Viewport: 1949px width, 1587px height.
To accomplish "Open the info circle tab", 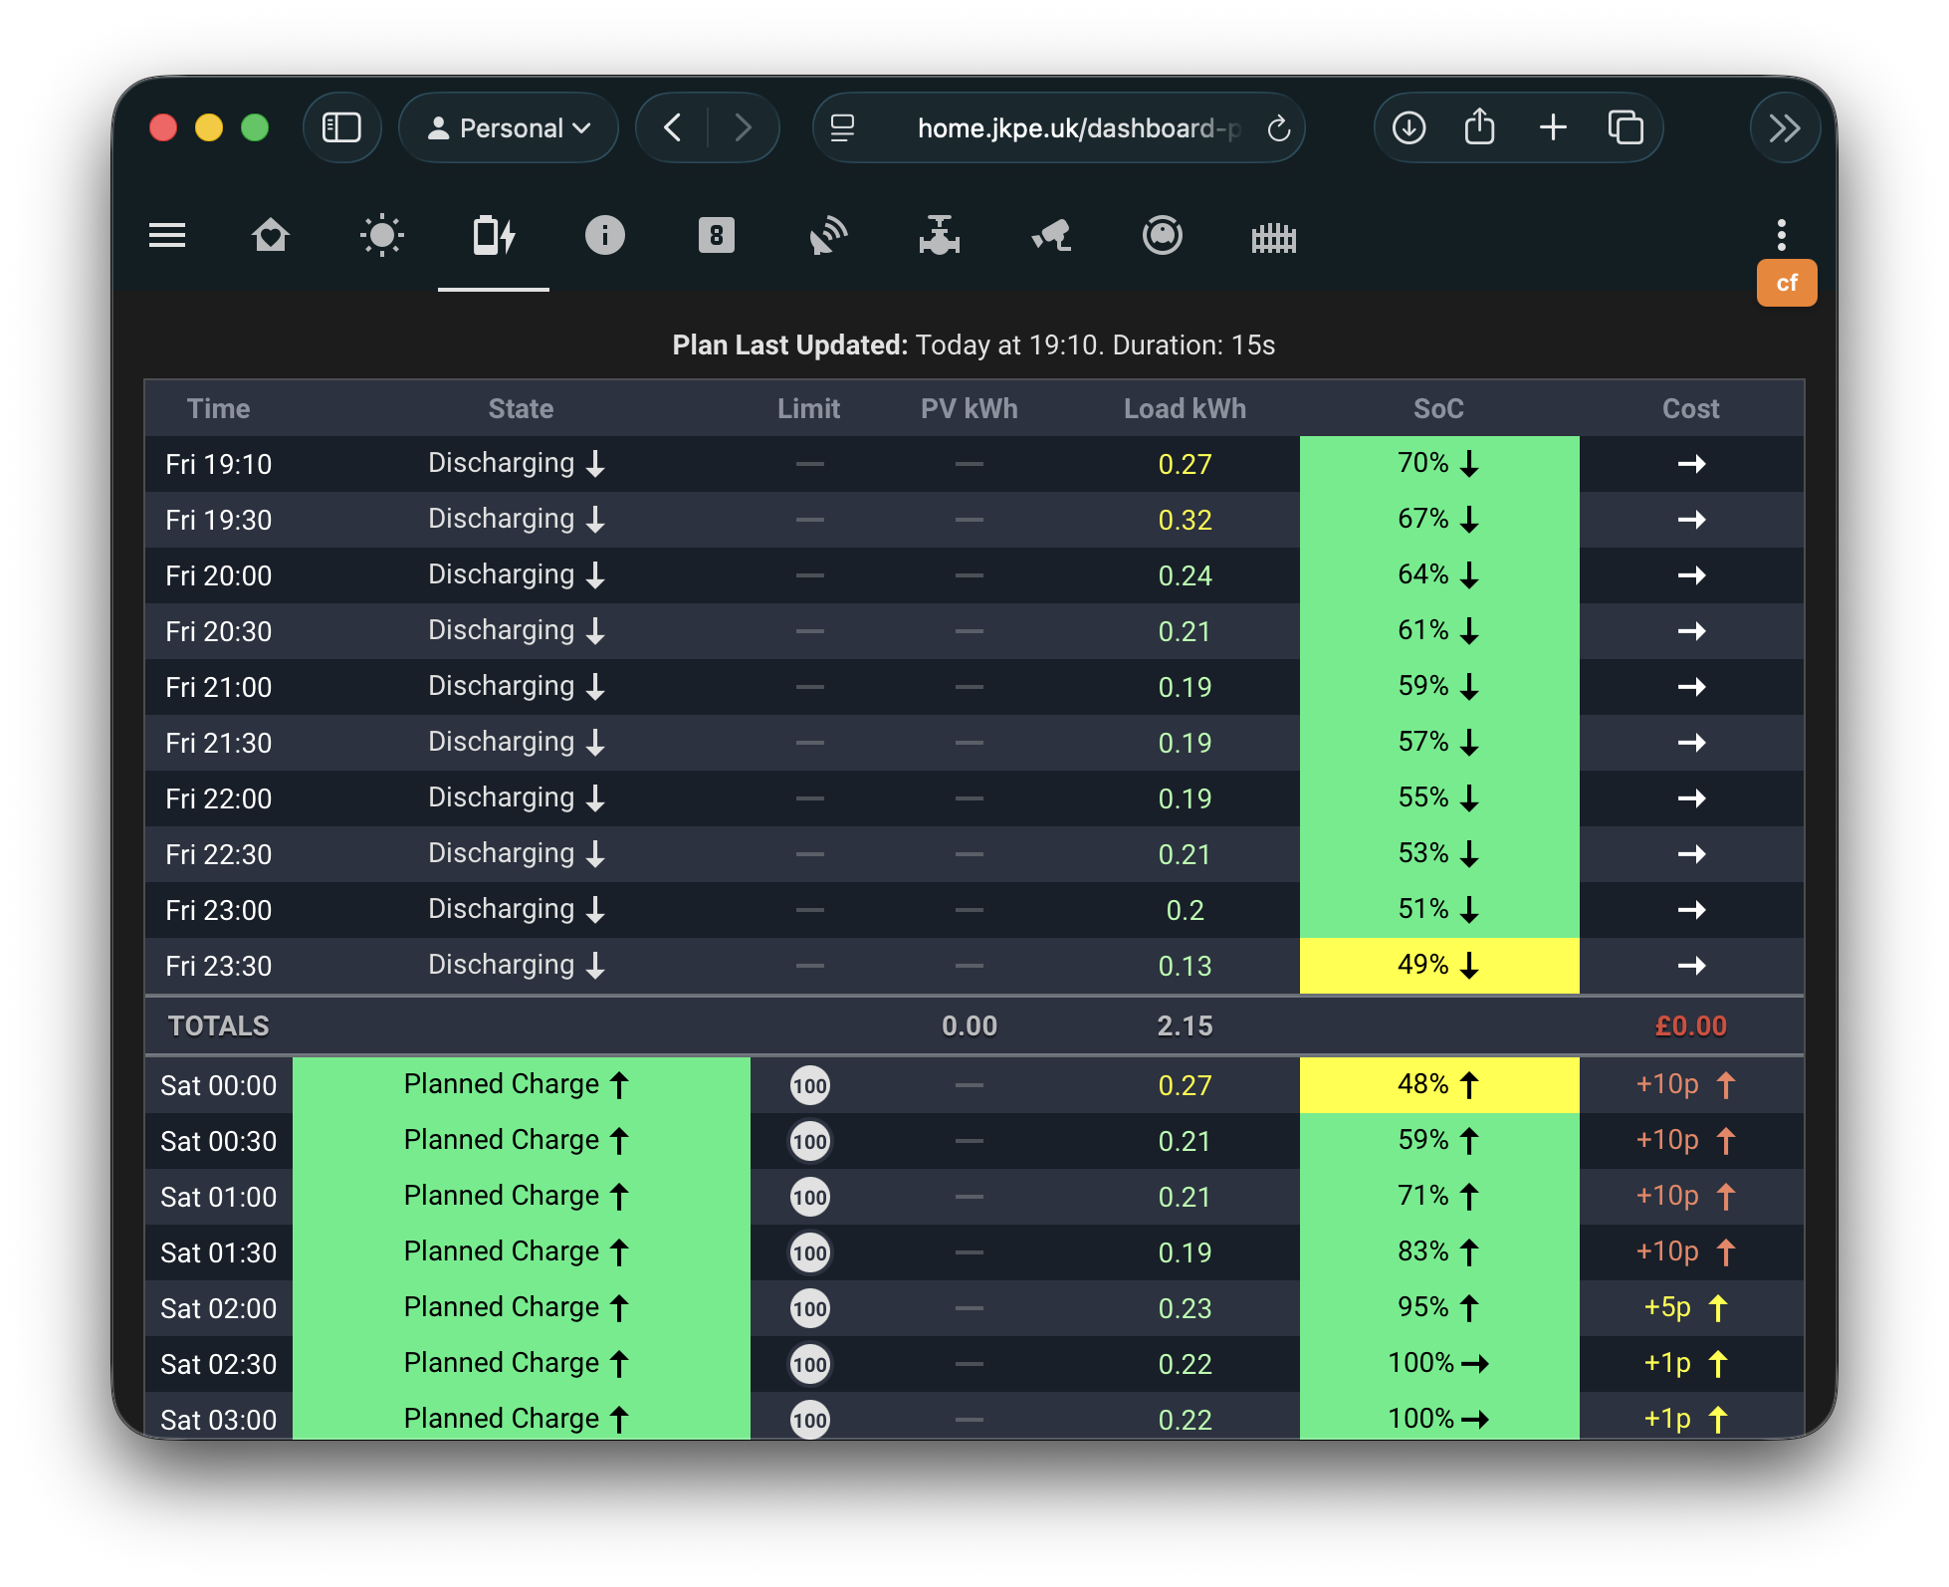I will click(604, 237).
